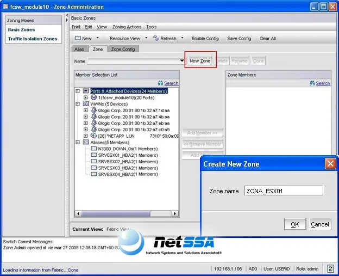Open the Zoning Actions menu
Screen dimensions: 339x276
click(x=127, y=27)
